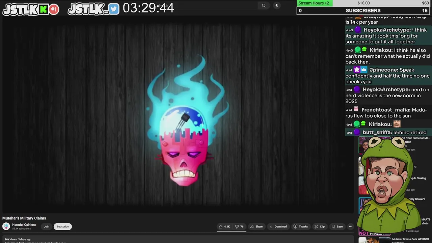
Task: Open the three-dot more actions menu
Action: pyautogui.click(x=351, y=226)
